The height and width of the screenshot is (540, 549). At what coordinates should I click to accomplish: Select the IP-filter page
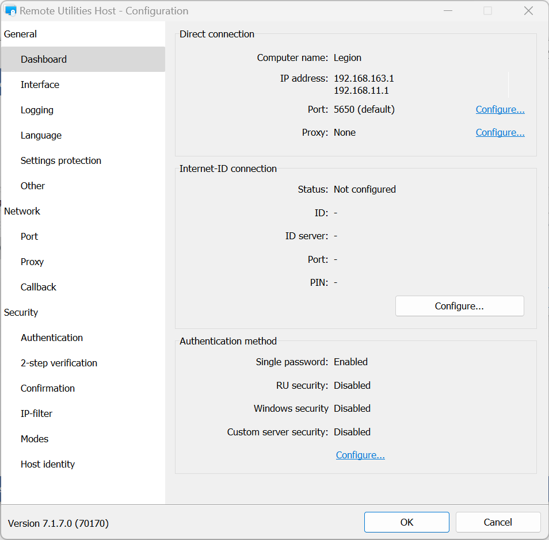click(x=36, y=413)
